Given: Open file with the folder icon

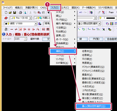Looking at the screenshot, I should [10, 13].
